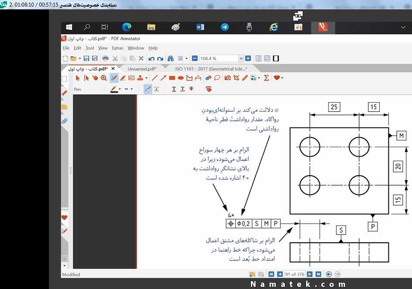Switch to the Unnamed.pdf tab
The height and width of the screenshot is (289, 412).
point(142,69)
